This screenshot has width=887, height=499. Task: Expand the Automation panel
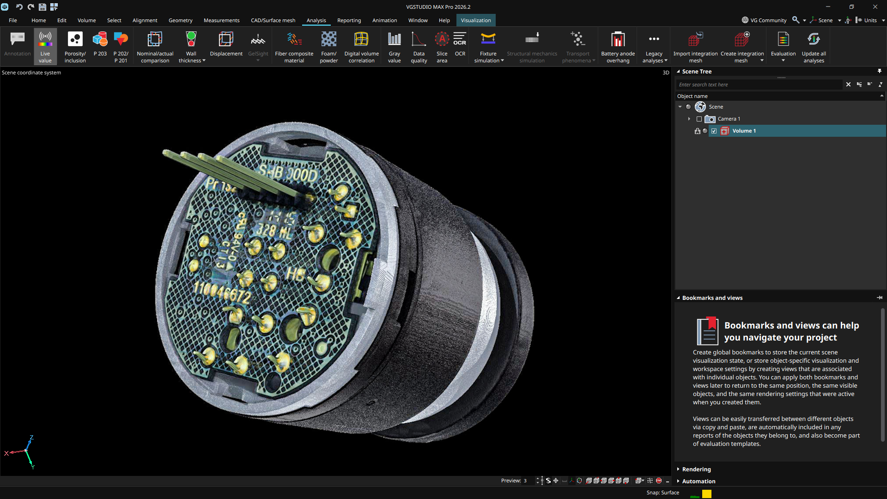pyautogui.click(x=678, y=481)
